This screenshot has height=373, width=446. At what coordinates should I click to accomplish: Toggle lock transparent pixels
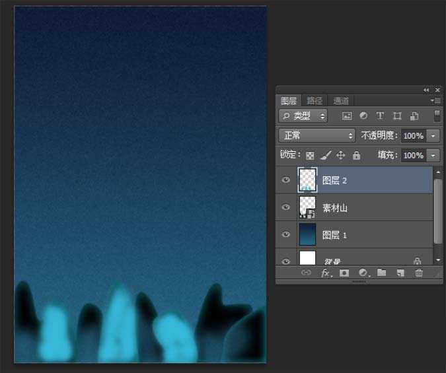(310, 156)
